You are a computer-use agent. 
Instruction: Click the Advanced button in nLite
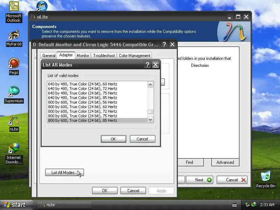(225, 162)
